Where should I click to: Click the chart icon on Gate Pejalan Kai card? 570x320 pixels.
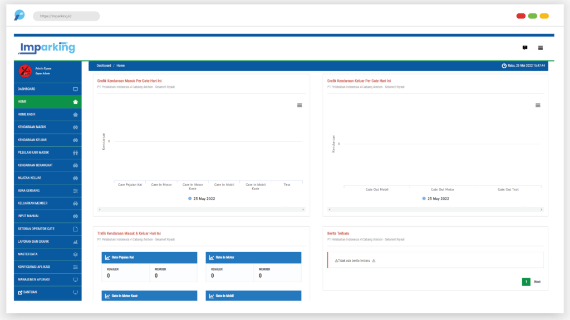click(107, 258)
